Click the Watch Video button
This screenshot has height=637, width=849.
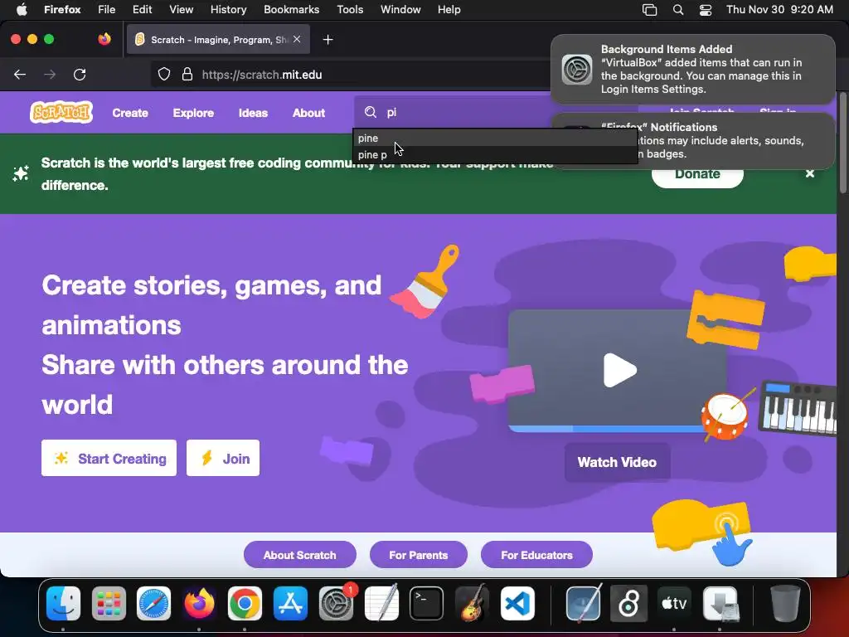coord(617,462)
